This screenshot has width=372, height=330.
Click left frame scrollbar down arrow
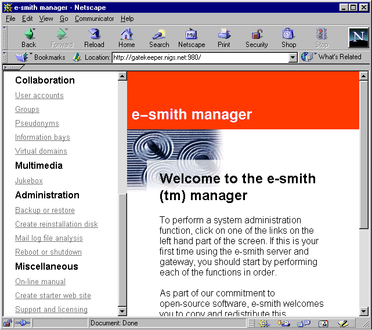pos(122,311)
